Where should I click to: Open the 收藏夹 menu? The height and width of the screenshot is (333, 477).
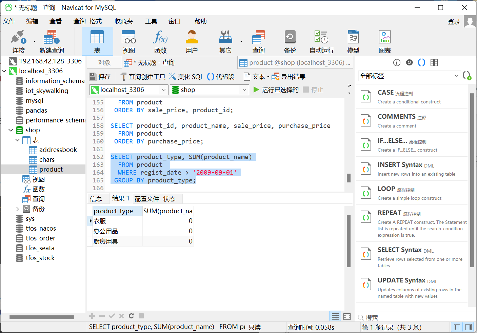pyautogui.click(x=124, y=21)
